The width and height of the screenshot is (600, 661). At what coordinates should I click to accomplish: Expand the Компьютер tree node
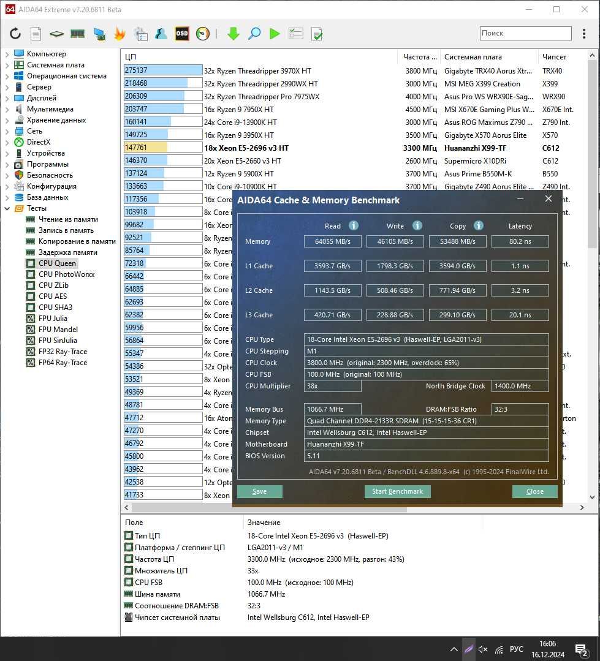[7, 54]
